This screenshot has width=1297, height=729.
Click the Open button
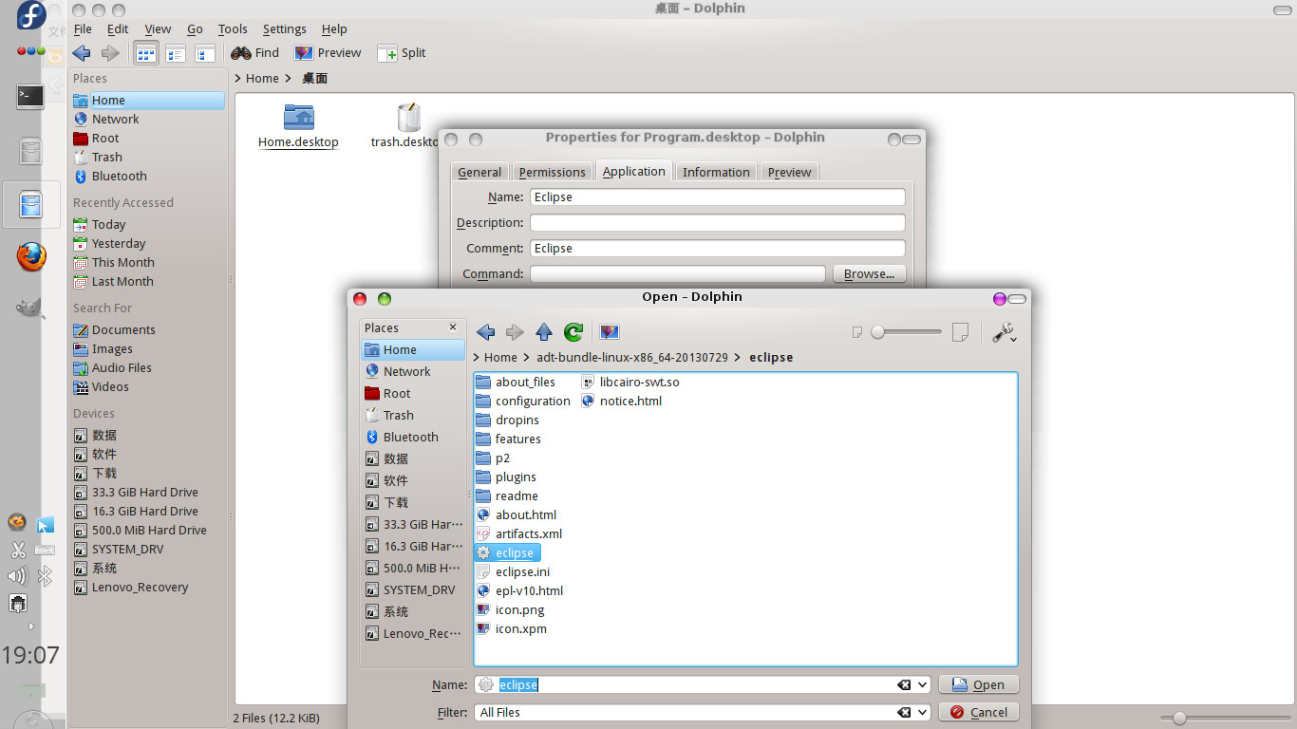[x=978, y=684]
